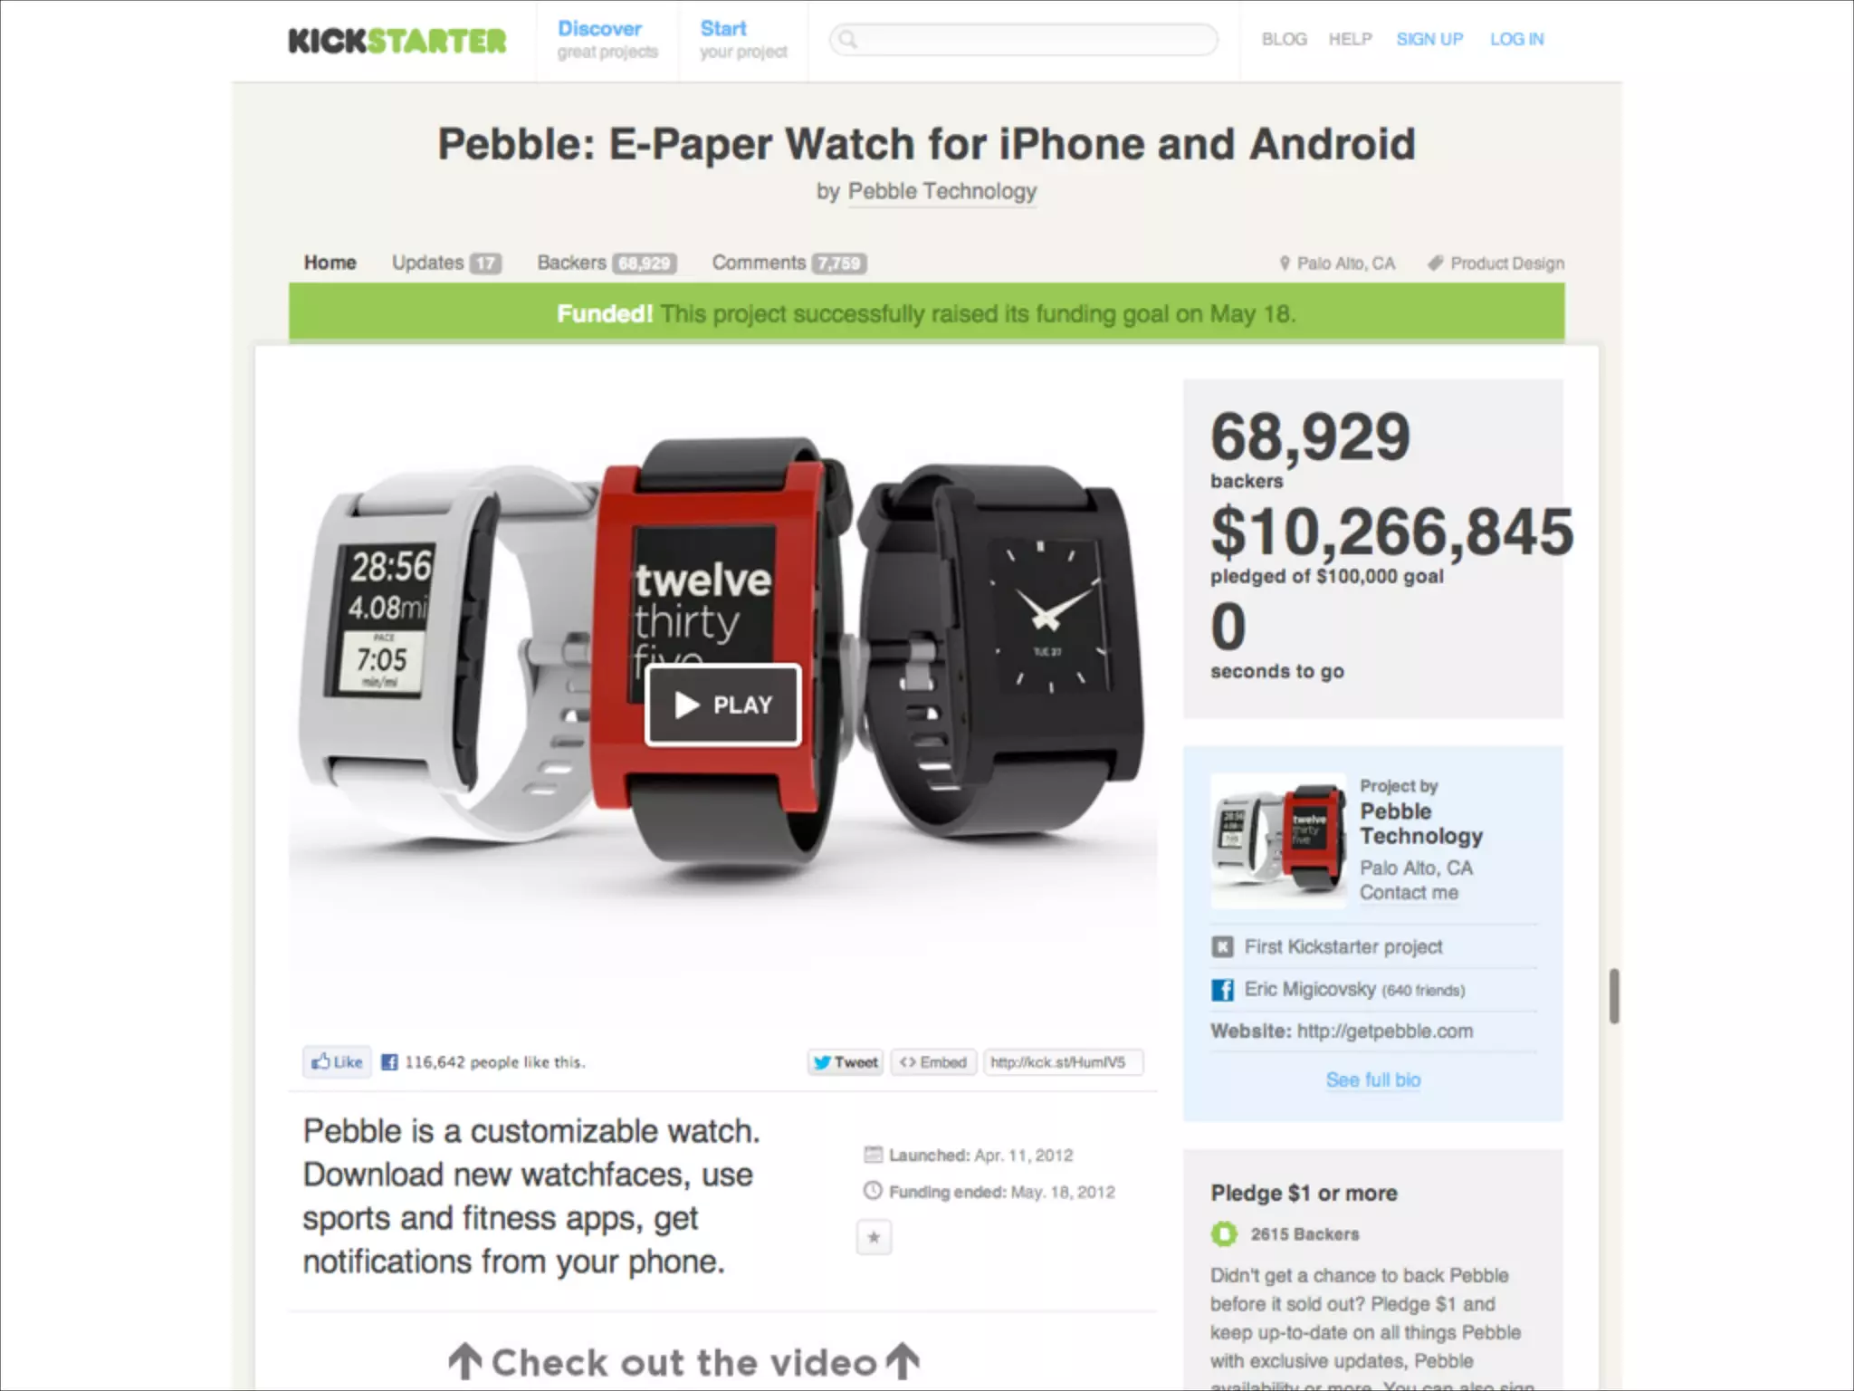Click the Pebble Technology creator thumbnail
This screenshot has height=1391, width=1854.
point(1278,840)
